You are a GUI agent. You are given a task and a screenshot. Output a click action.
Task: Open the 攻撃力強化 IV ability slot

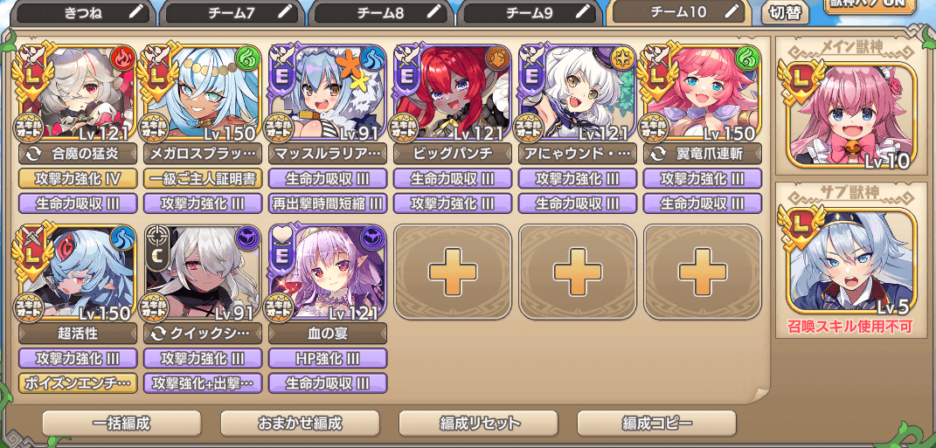tap(78, 178)
